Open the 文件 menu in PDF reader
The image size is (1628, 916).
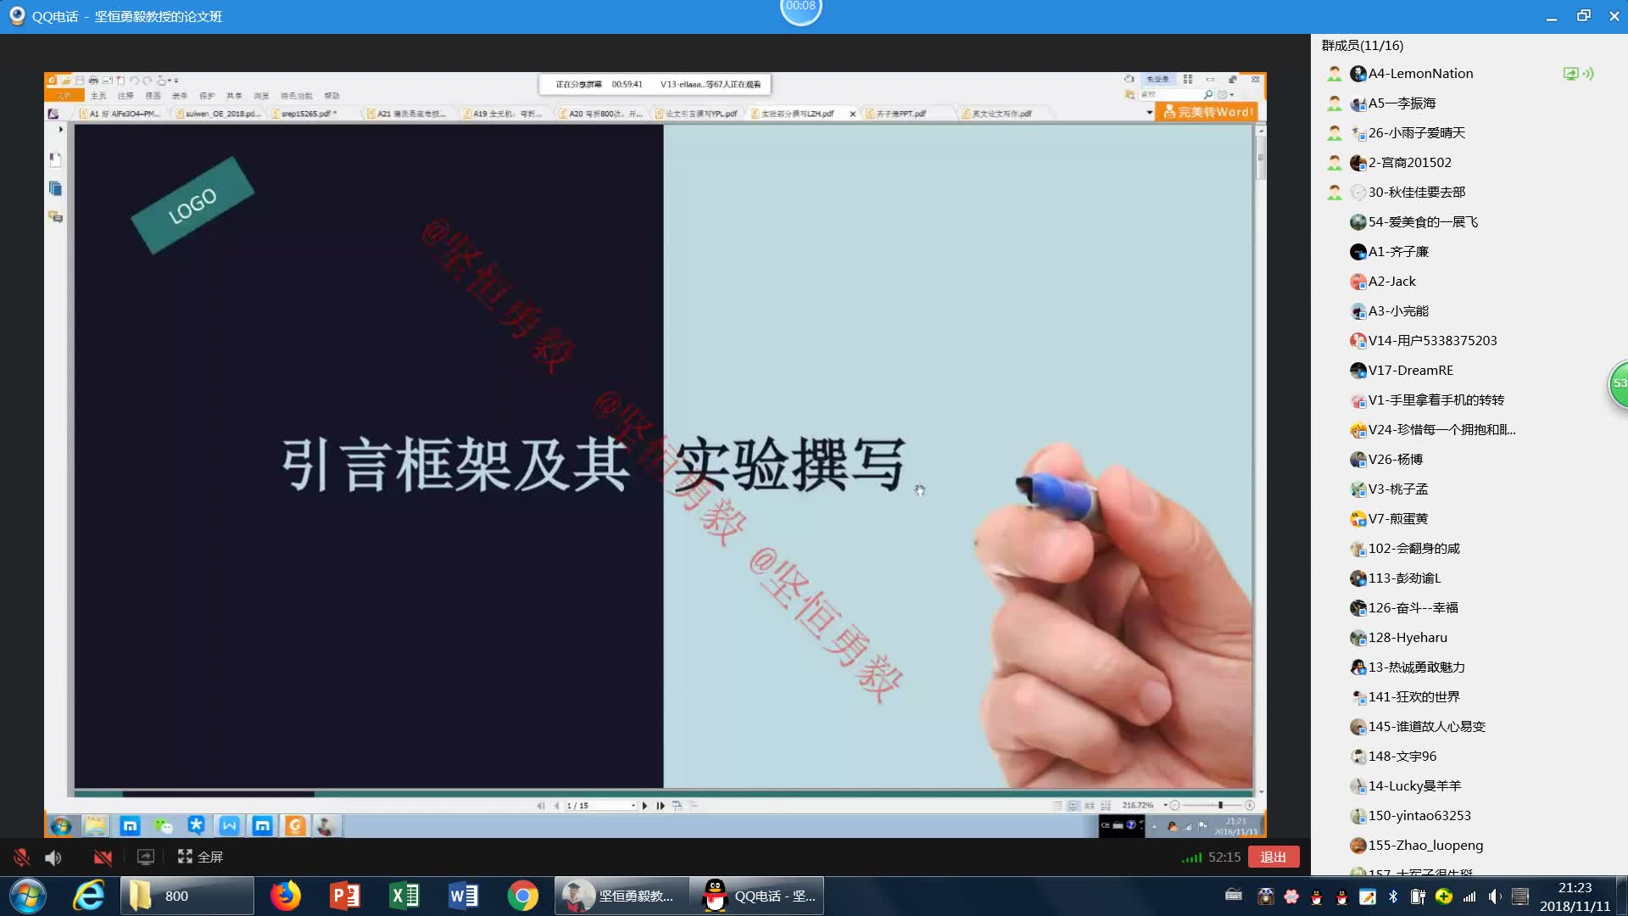64,96
